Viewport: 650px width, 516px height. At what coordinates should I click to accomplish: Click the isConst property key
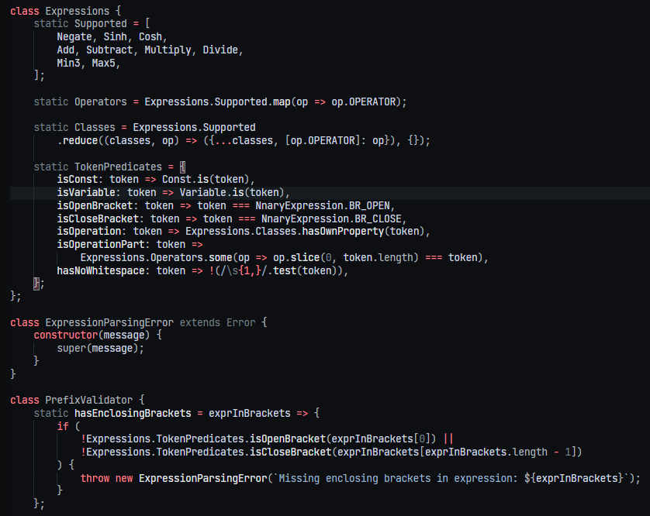coord(77,180)
